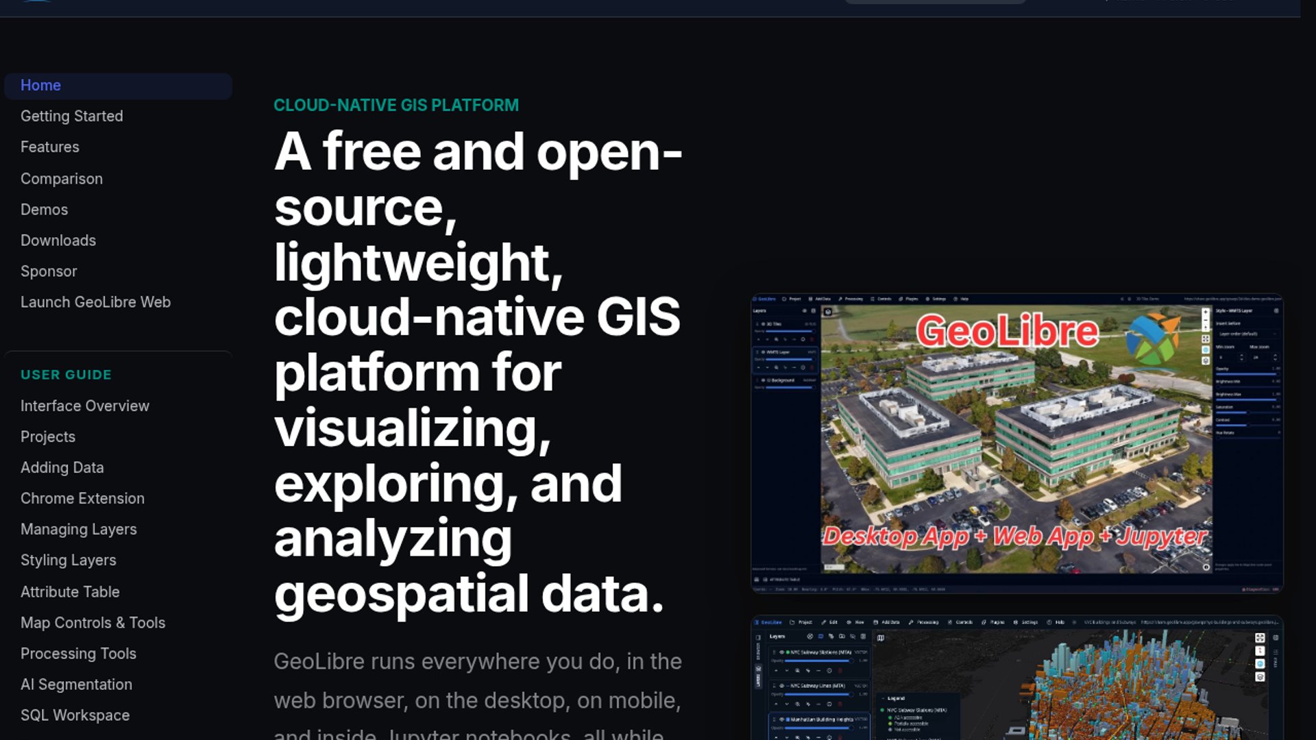This screenshot has width=1316, height=740.
Task: Click the Cloud-Native GIS Platform label
Action: pos(396,106)
